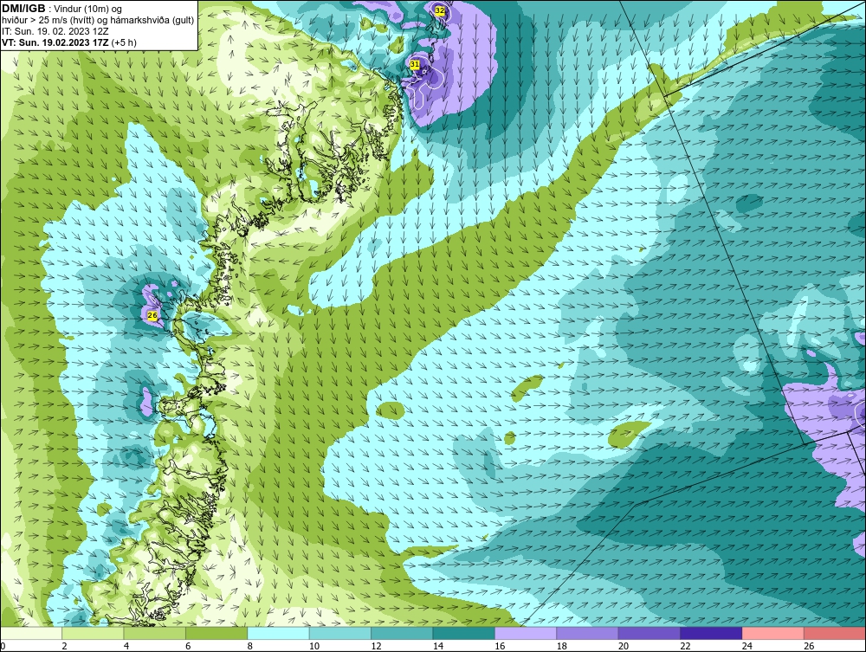
Task: Click the 24-26 m/s pink legend swatch
Action: pos(773,633)
